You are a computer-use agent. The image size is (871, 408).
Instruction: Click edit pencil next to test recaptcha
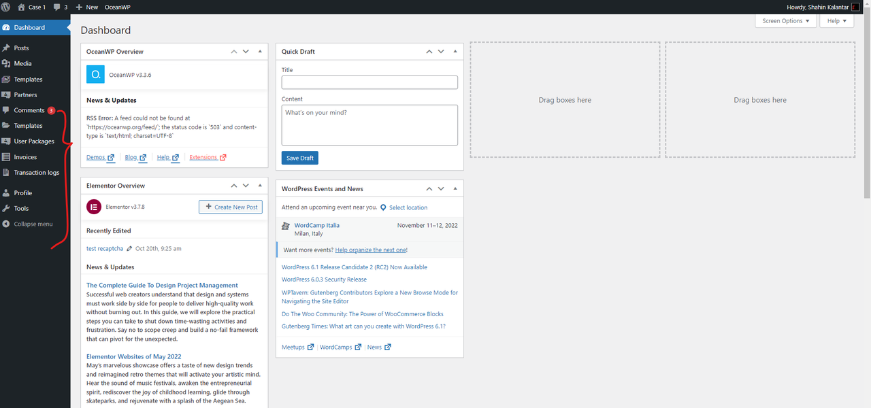click(129, 249)
